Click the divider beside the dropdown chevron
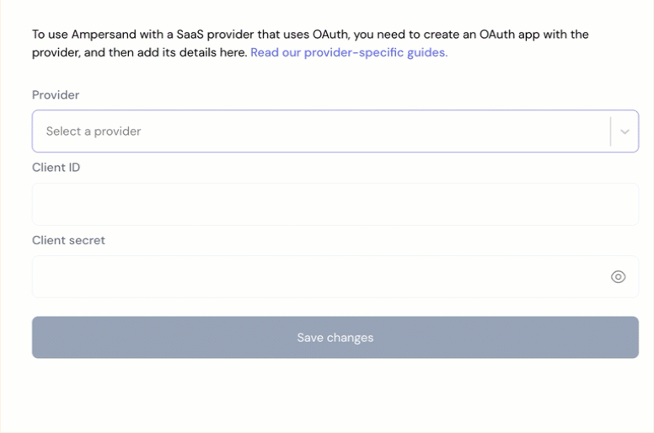The image size is (654, 433). (x=611, y=131)
